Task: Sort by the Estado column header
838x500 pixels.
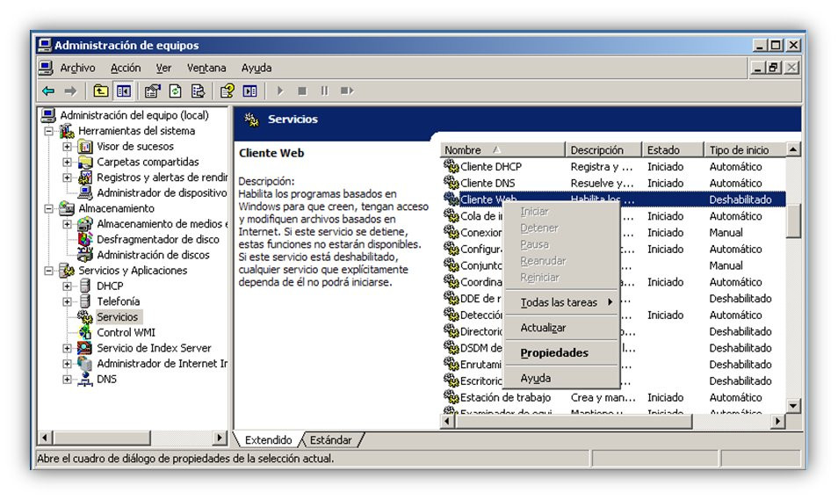Action: click(x=672, y=149)
